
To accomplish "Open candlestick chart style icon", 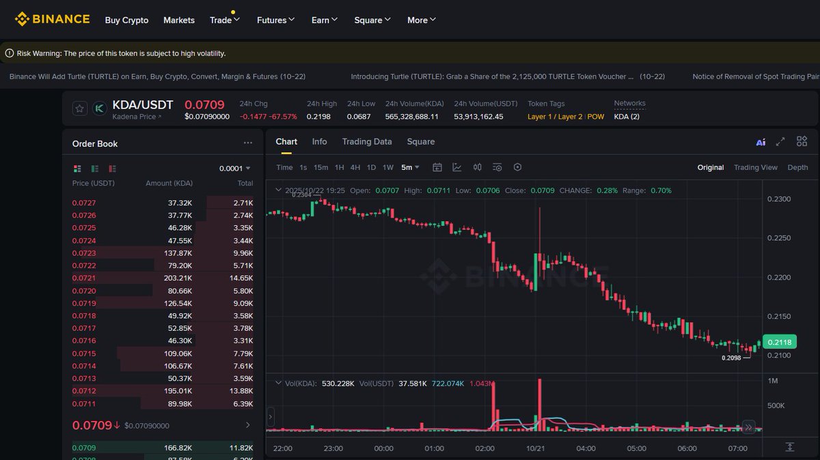I will pyautogui.click(x=478, y=167).
